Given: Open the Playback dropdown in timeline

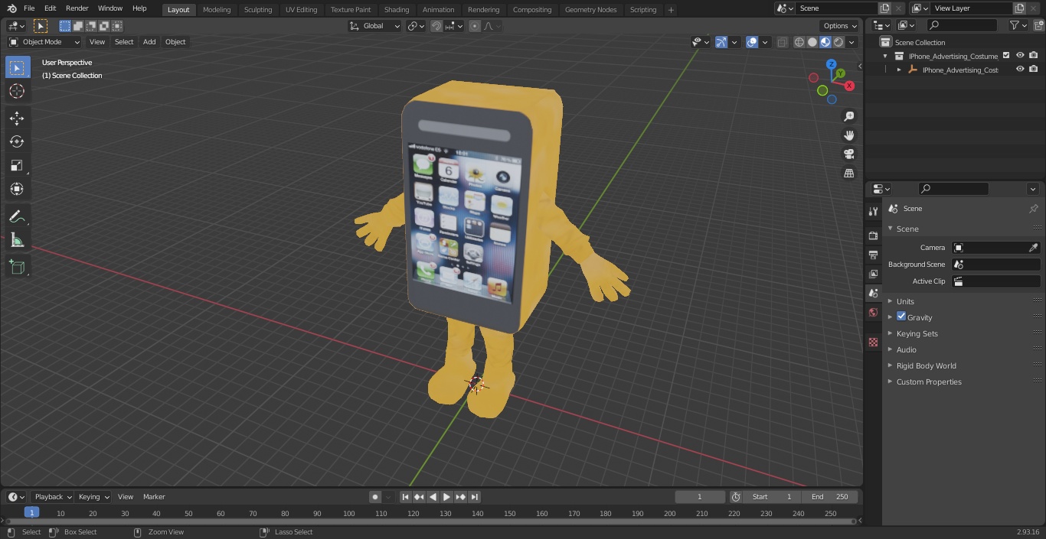Looking at the screenshot, I should click(x=53, y=497).
